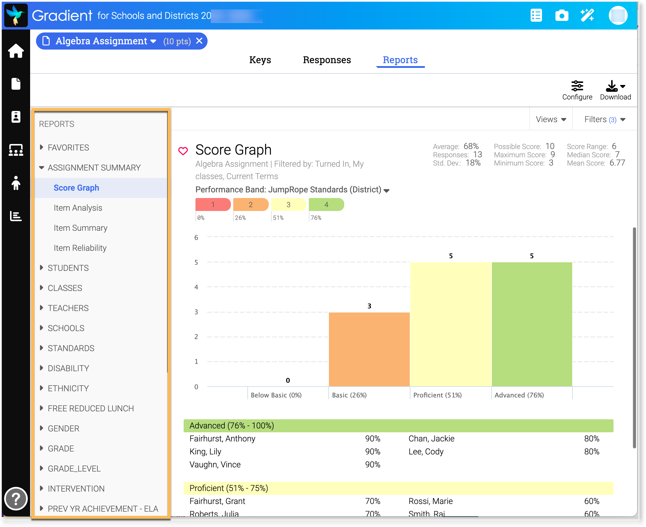Open the list view icon in header

point(536,15)
